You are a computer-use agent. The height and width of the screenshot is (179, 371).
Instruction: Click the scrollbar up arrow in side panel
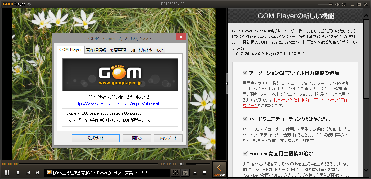pos(366,15)
